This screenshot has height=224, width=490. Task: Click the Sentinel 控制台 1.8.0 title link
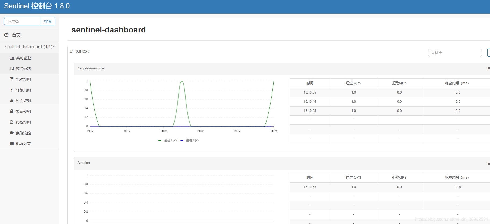(37, 6)
